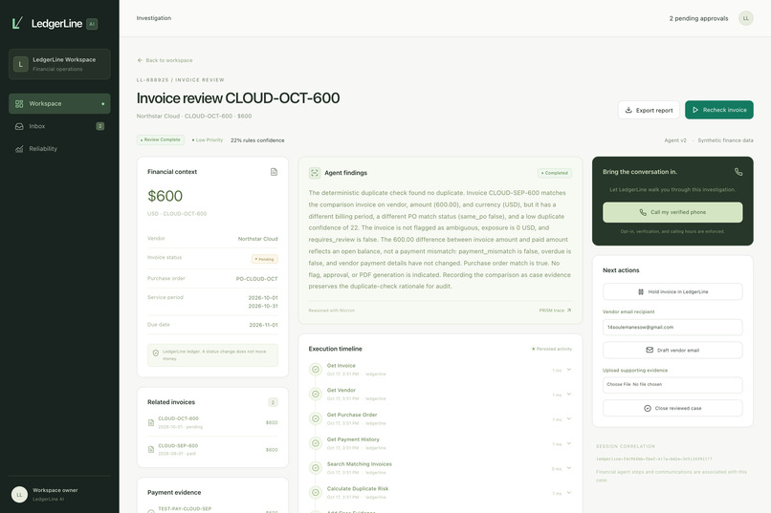Focus the vendor email recipient field

(x=672, y=327)
